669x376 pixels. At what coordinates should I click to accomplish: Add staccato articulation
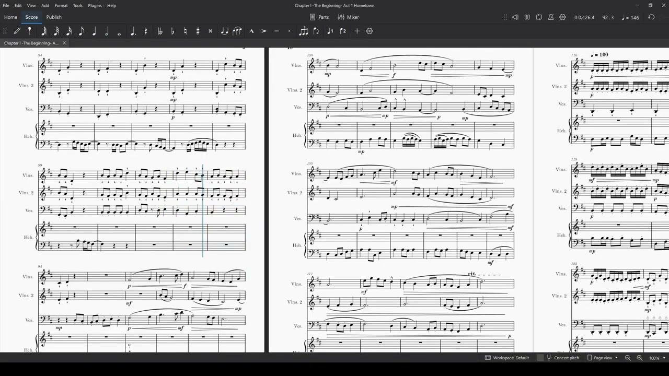(289, 31)
